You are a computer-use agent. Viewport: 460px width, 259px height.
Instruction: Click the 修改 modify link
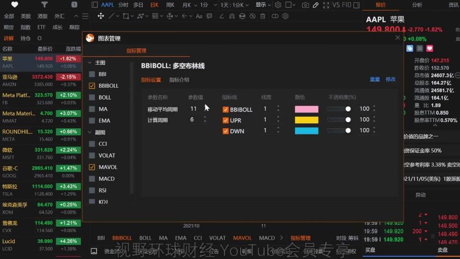pos(391,79)
